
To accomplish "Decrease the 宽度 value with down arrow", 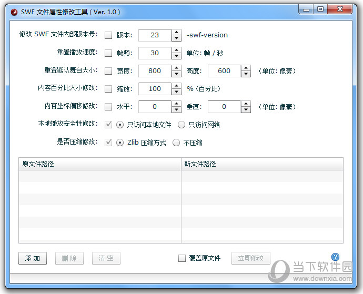I will coord(176,74).
